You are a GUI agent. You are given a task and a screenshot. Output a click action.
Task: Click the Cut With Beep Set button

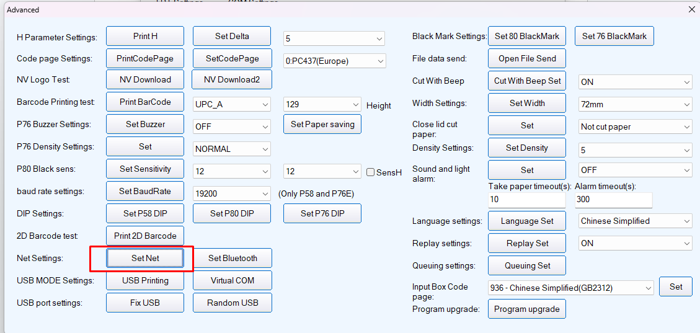coord(526,81)
